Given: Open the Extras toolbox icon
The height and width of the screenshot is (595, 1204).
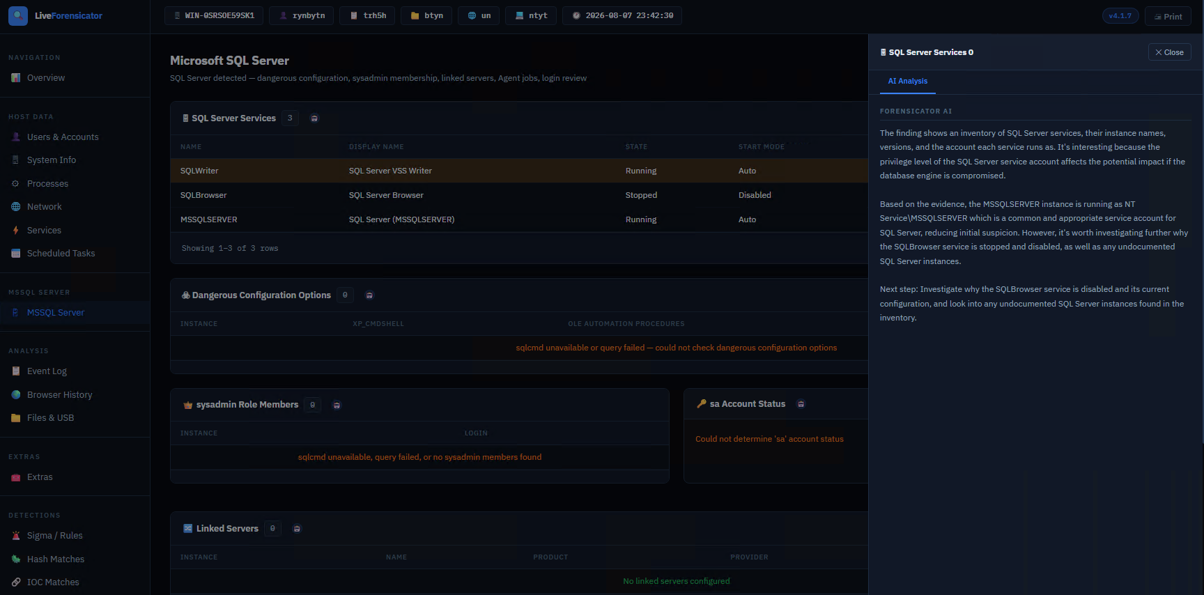Looking at the screenshot, I should pos(15,477).
